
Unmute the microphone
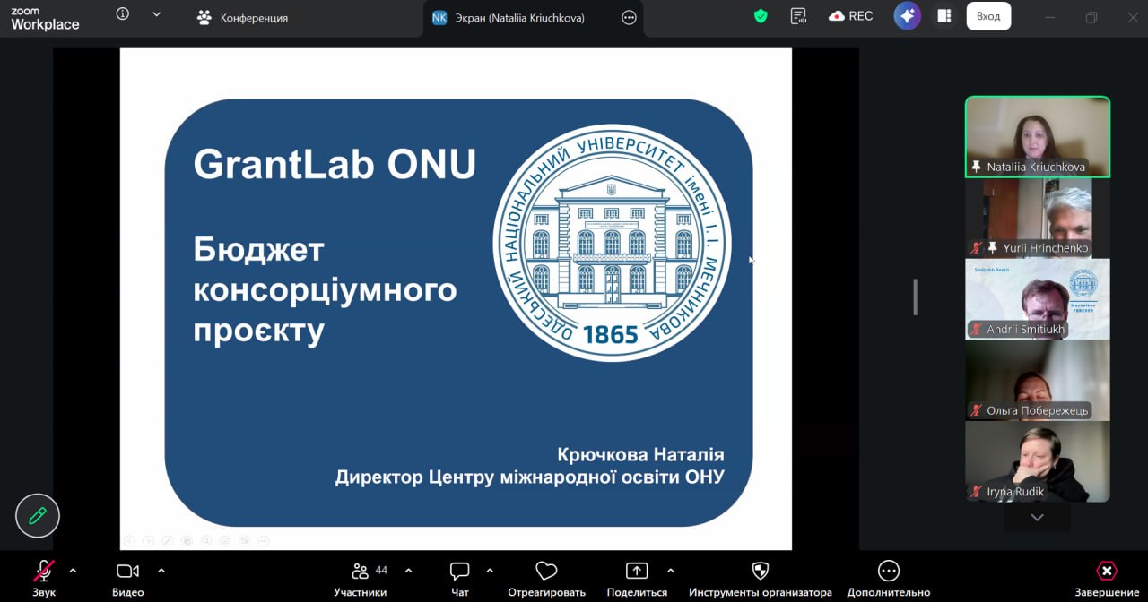(x=43, y=578)
